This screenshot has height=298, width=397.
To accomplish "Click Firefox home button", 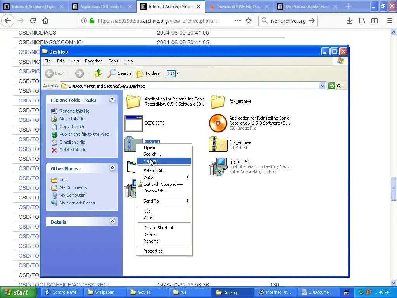I will [x=45, y=21].
